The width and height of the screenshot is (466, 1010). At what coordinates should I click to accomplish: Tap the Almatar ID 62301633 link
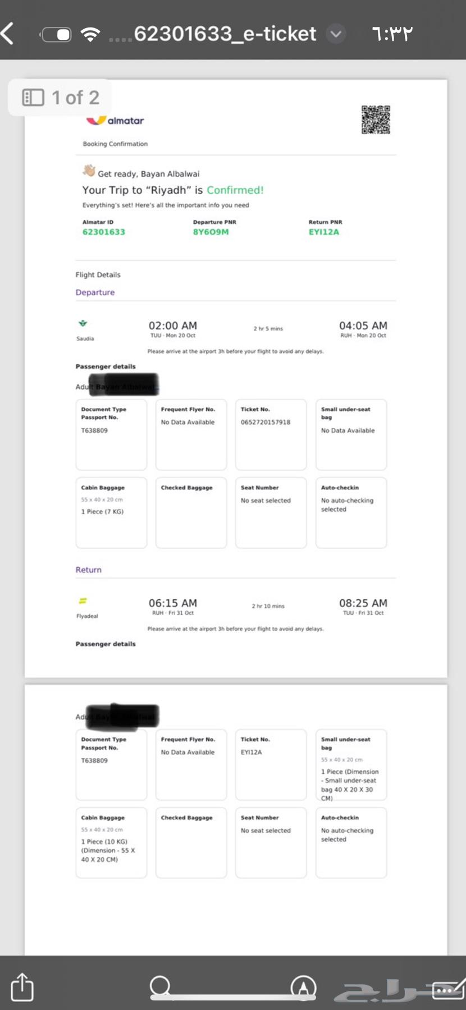click(x=104, y=232)
